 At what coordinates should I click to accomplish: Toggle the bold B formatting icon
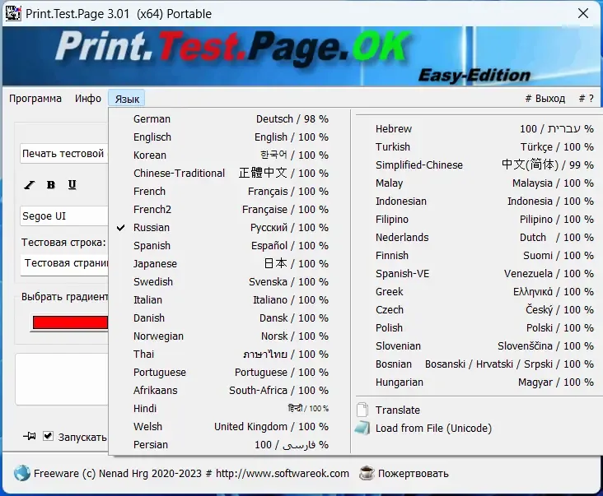click(x=51, y=185)
